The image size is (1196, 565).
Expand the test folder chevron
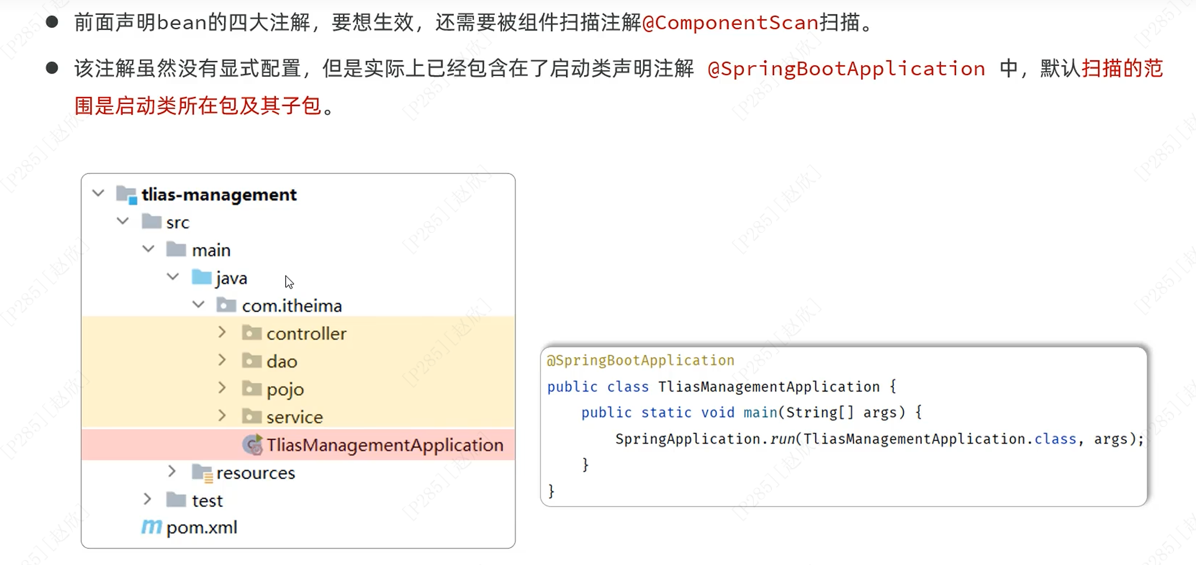[x=147, y=499]
